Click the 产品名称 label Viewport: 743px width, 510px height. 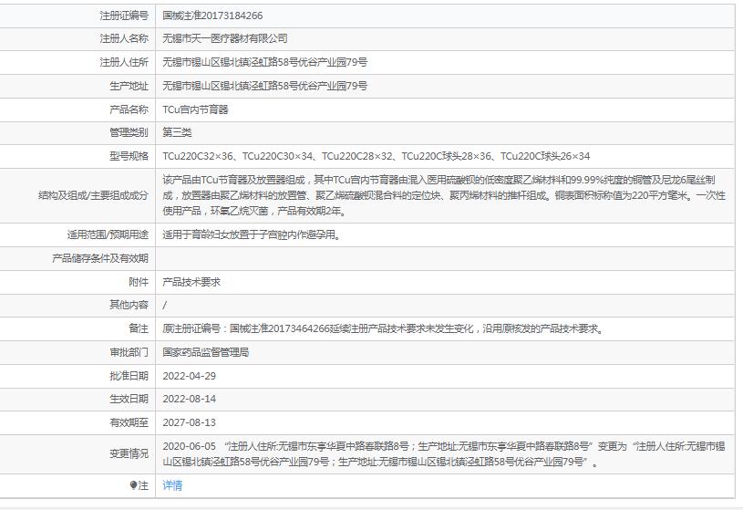pyautogui.click(x=129, y=109)
